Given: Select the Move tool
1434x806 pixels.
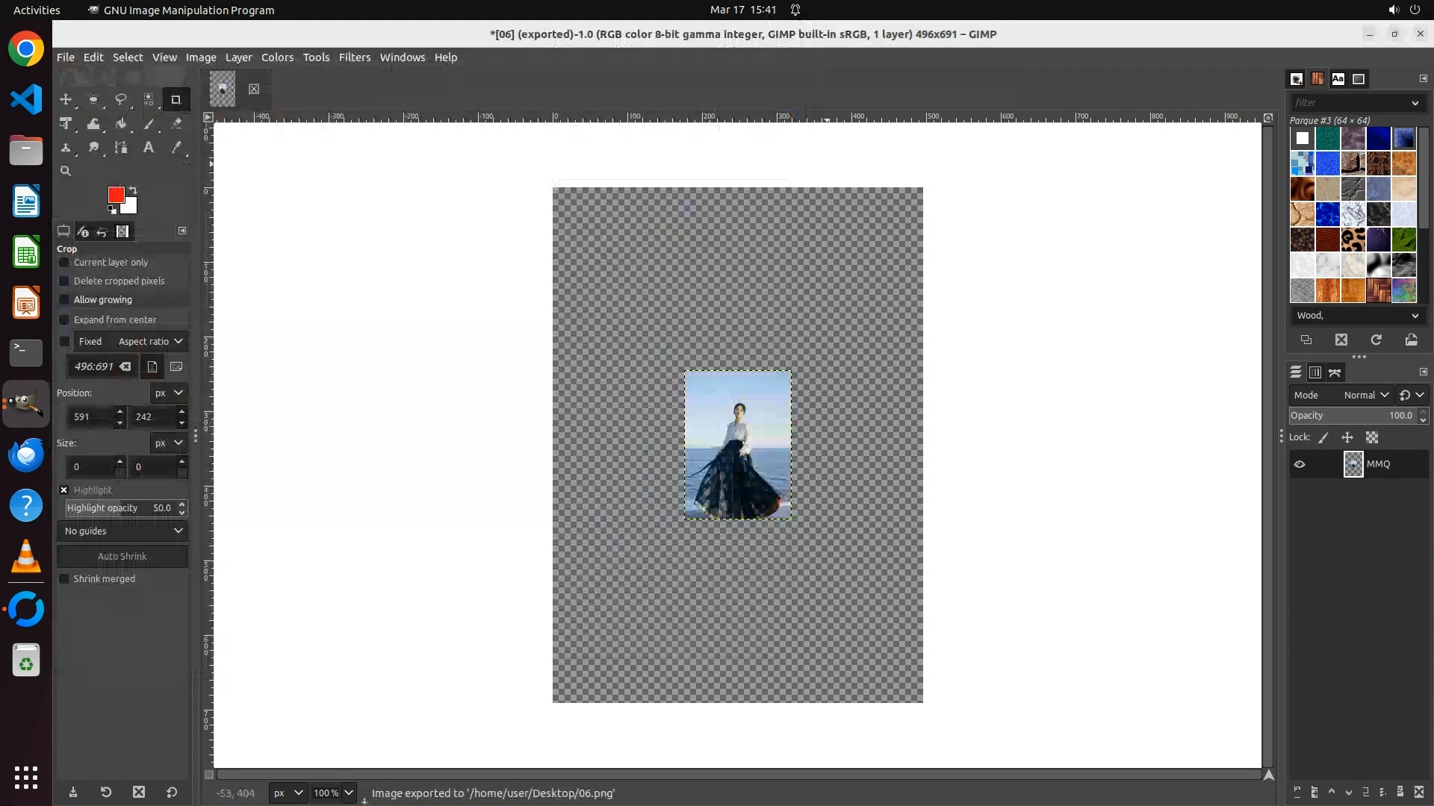Looking at the screenshot, I should coord(66,99).
